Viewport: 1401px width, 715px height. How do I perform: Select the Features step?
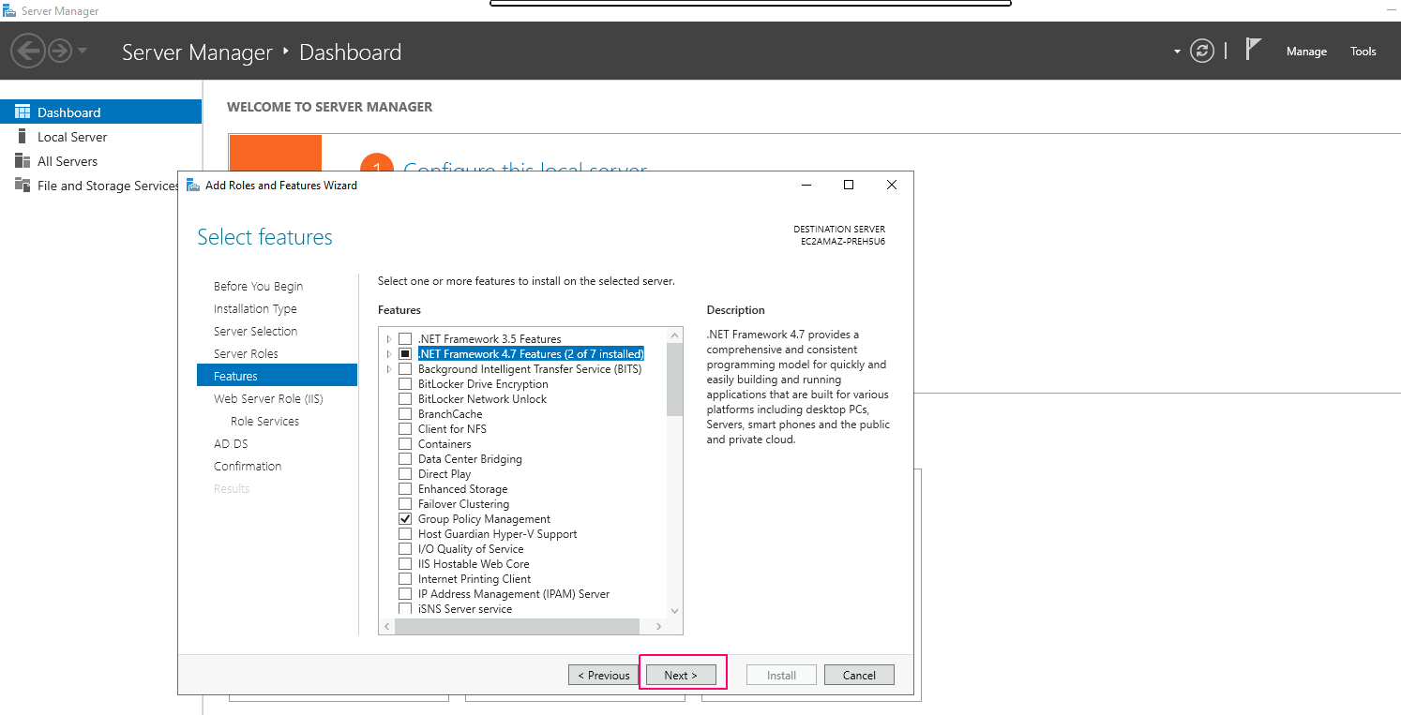[277, 376]
